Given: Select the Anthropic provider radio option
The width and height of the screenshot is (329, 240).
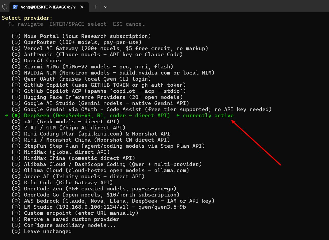Looking at the screenshot, I should point(16,54).
